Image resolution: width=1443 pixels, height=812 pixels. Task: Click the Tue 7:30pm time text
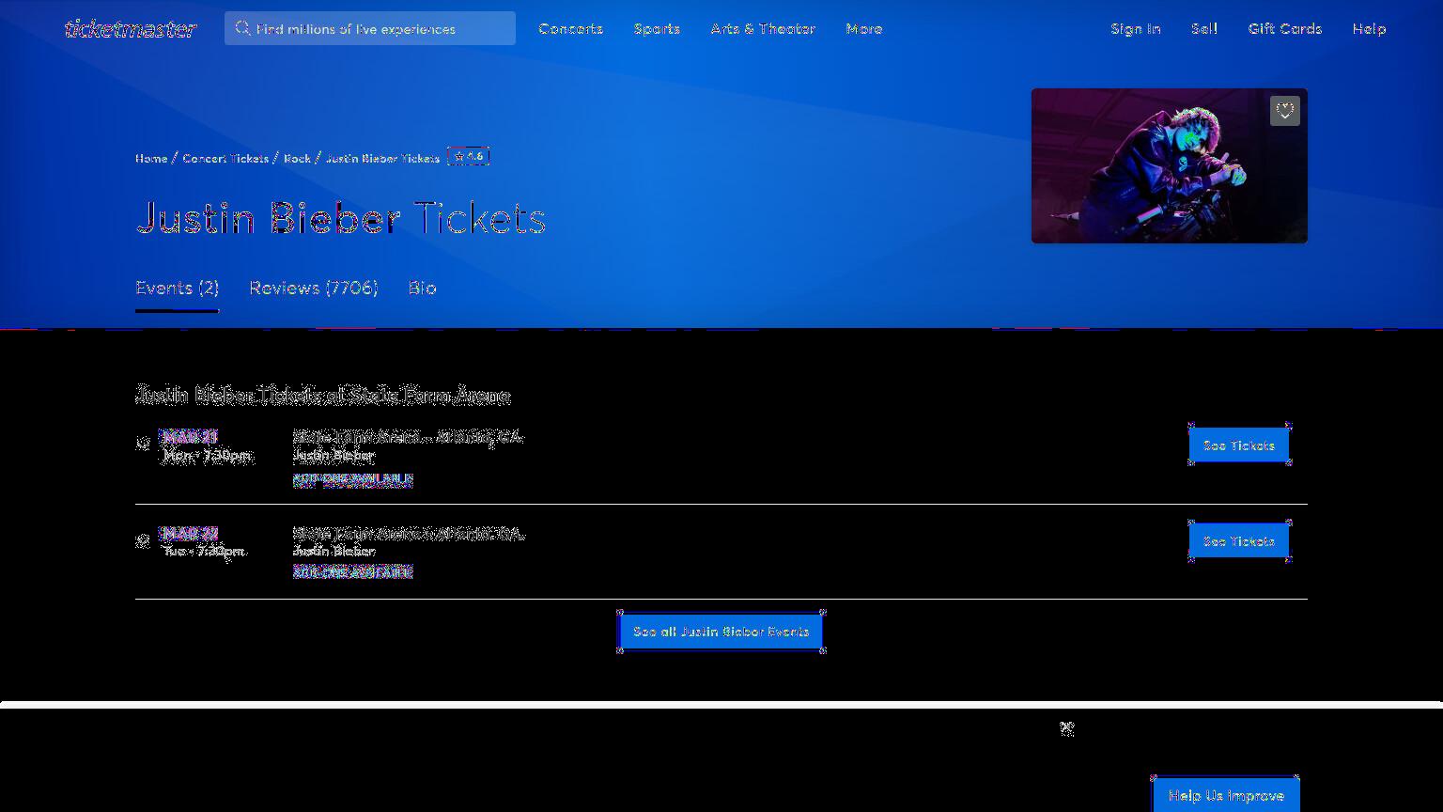[204, 551]
